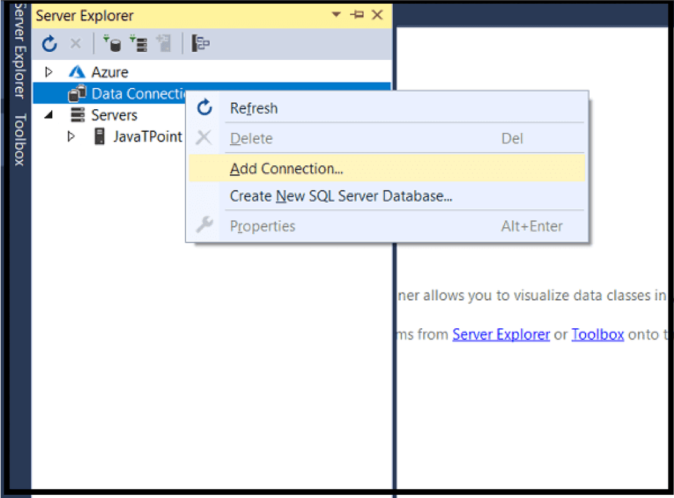Image resolution: width=674 pixels, height=498 pixels.
Task: Click the Connect to Database toolbar icon
Action: 112,44
